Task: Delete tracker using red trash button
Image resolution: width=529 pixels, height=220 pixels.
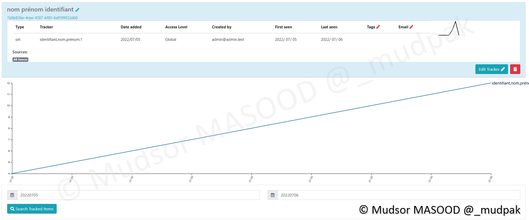Action: (x=515, y=69)
